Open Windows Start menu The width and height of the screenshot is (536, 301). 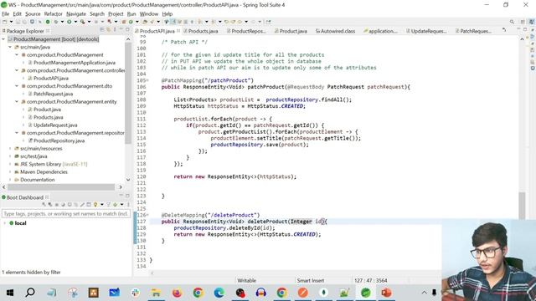tap(9, 293)
